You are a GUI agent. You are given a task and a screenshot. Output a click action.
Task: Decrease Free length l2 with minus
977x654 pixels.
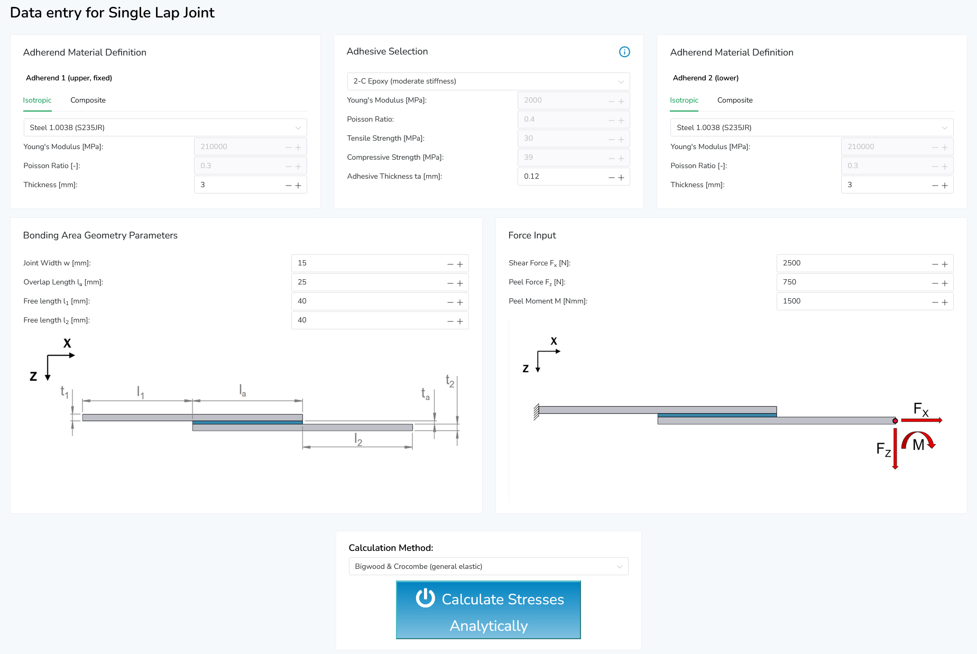(450, 321)
